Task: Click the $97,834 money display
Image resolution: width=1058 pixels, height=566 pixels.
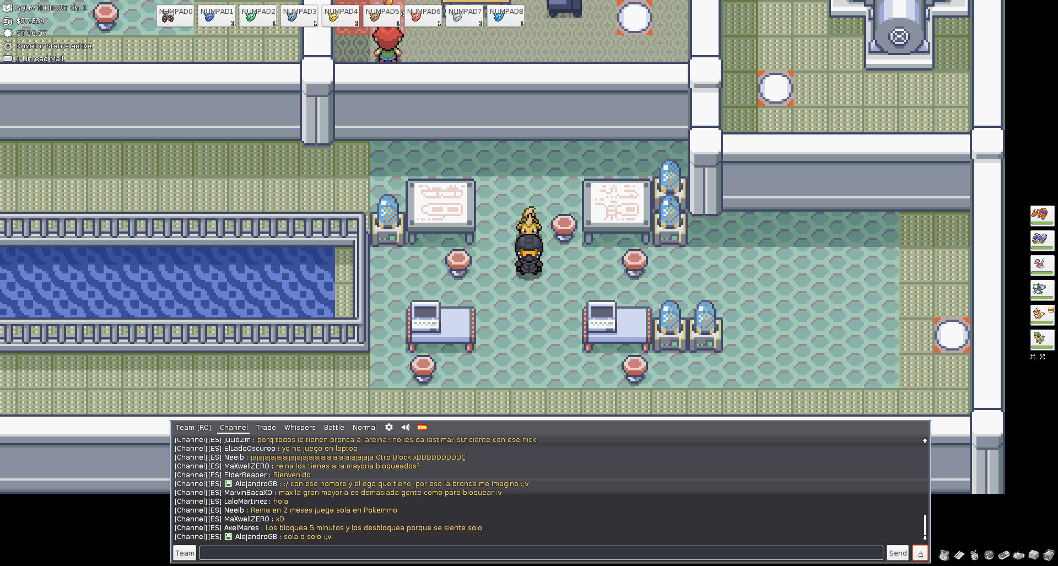Action: point(30,20)
